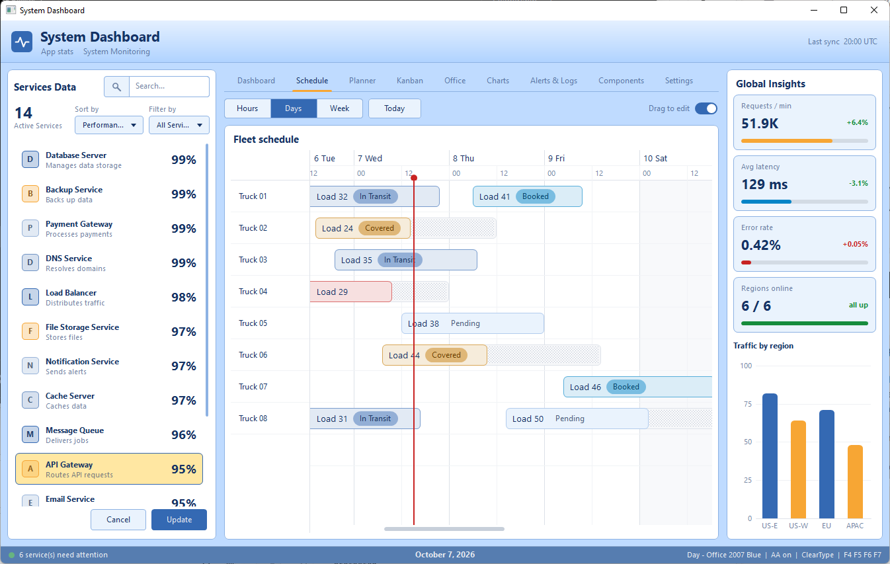Select the Notification Service N badge
The image size is (890, 564).
coord(30,366)
